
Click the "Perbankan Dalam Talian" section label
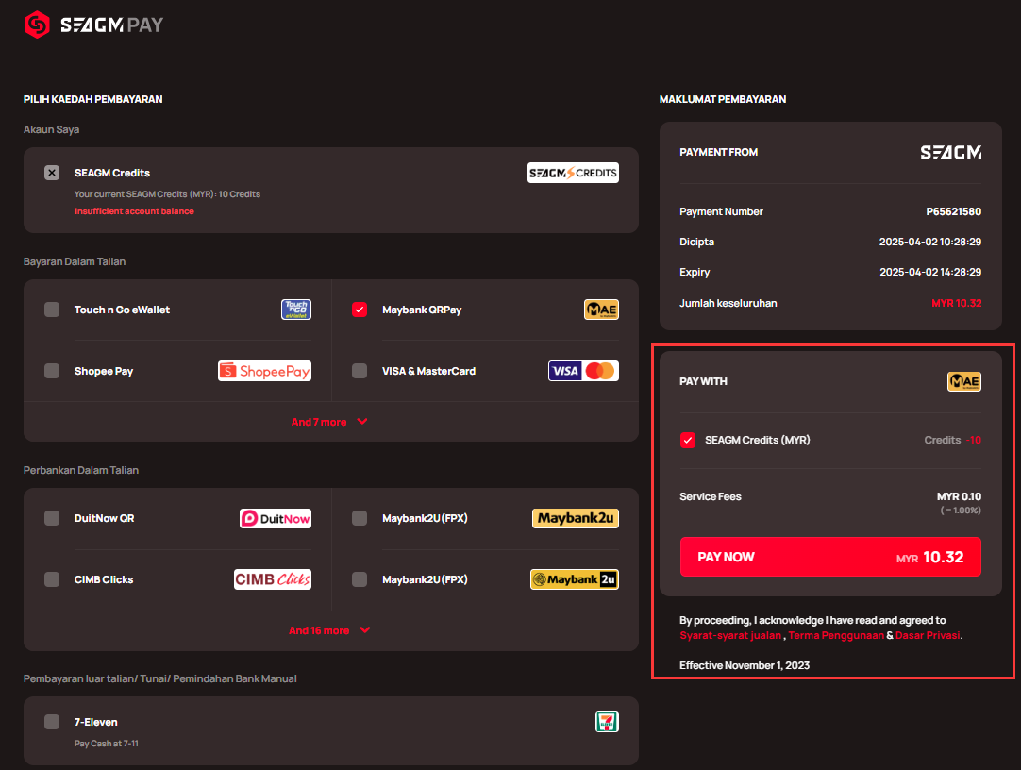point(81,470)
